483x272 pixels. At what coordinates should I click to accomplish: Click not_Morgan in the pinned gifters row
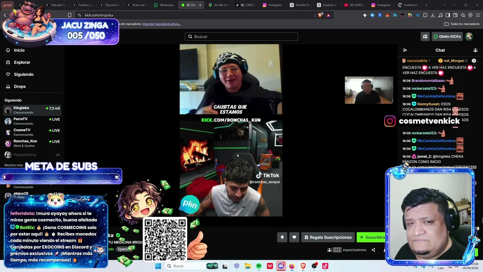point(454,61)
